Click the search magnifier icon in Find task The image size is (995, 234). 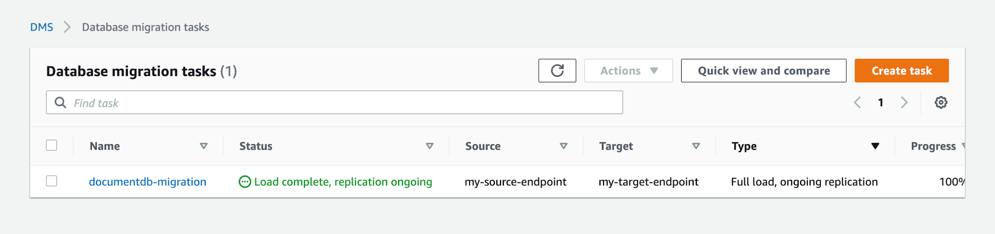click(x=60, y=103)
